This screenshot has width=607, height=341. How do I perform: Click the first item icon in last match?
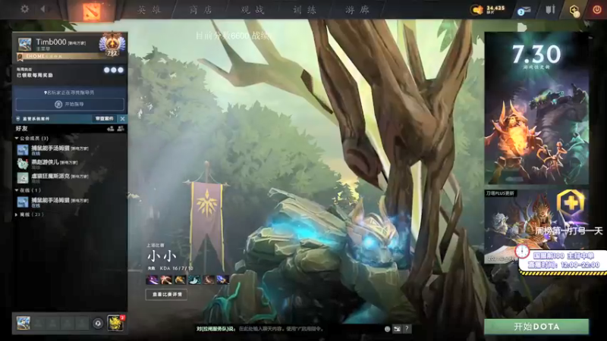(152, 280)
